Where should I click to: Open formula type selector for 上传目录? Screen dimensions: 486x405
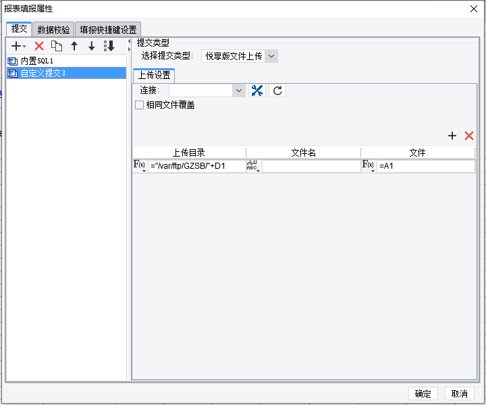click(140, 166)
